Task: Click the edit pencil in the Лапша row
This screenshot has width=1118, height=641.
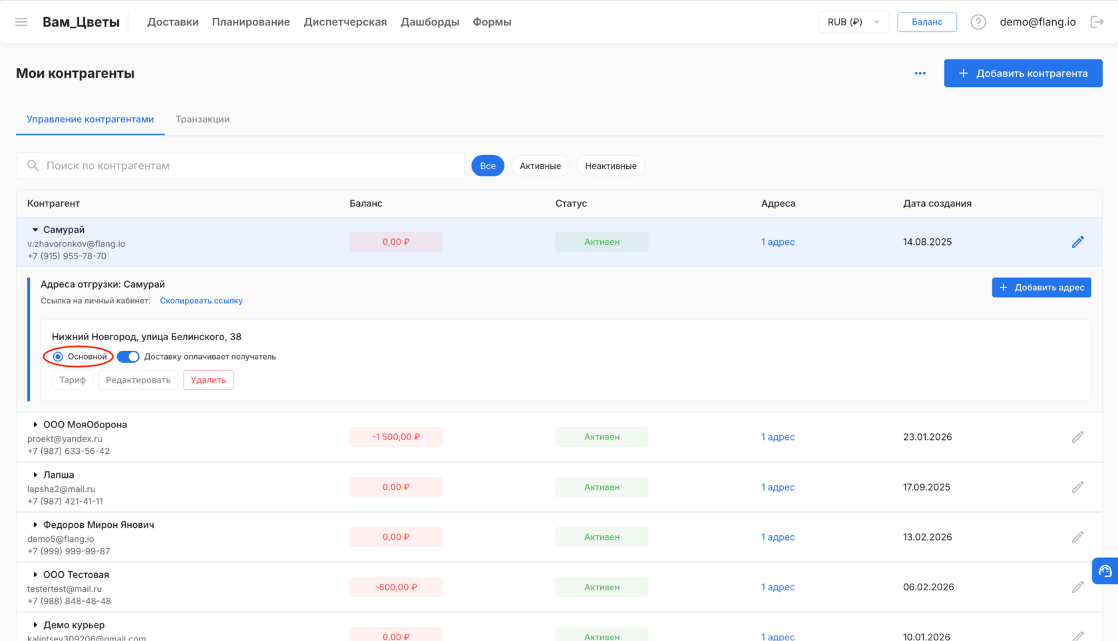Action: [1078, 487]
